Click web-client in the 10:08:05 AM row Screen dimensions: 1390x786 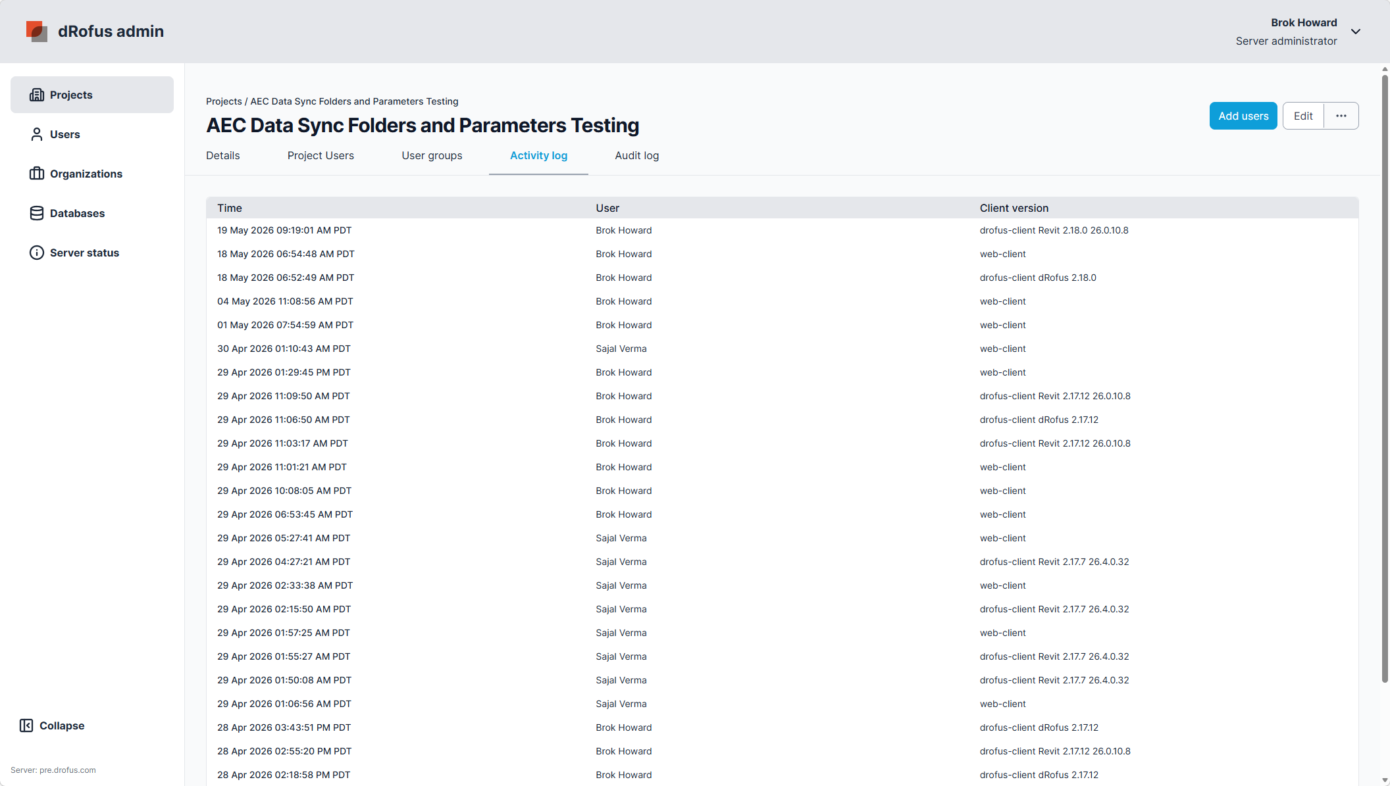[1003, 491]
